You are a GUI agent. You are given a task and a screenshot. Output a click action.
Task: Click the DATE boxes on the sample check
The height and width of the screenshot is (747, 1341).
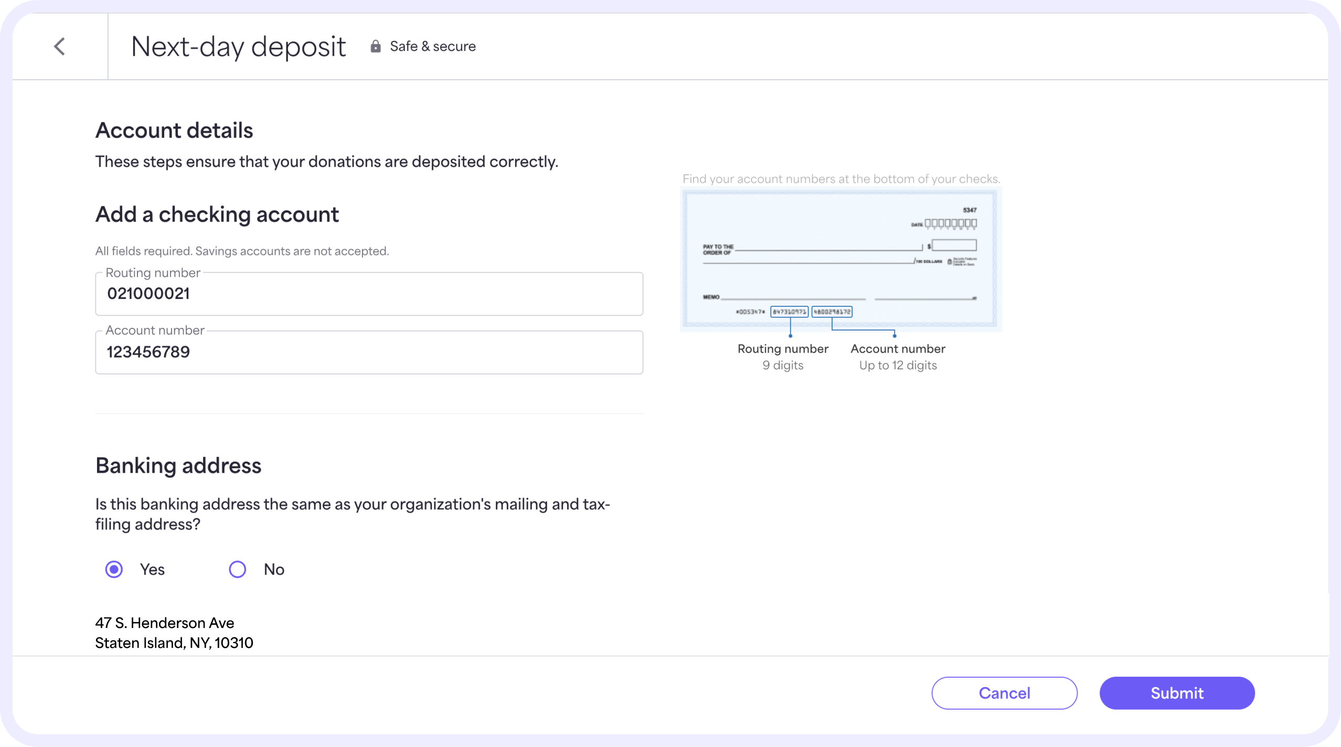tap(951, 223)
